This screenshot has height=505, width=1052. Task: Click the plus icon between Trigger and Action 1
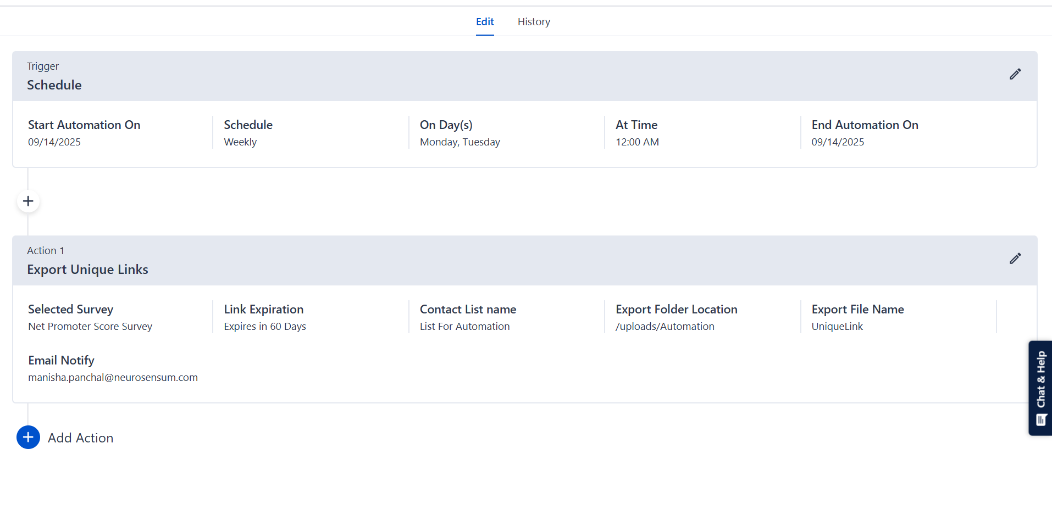pyautogui.click(x=28, y=201)
